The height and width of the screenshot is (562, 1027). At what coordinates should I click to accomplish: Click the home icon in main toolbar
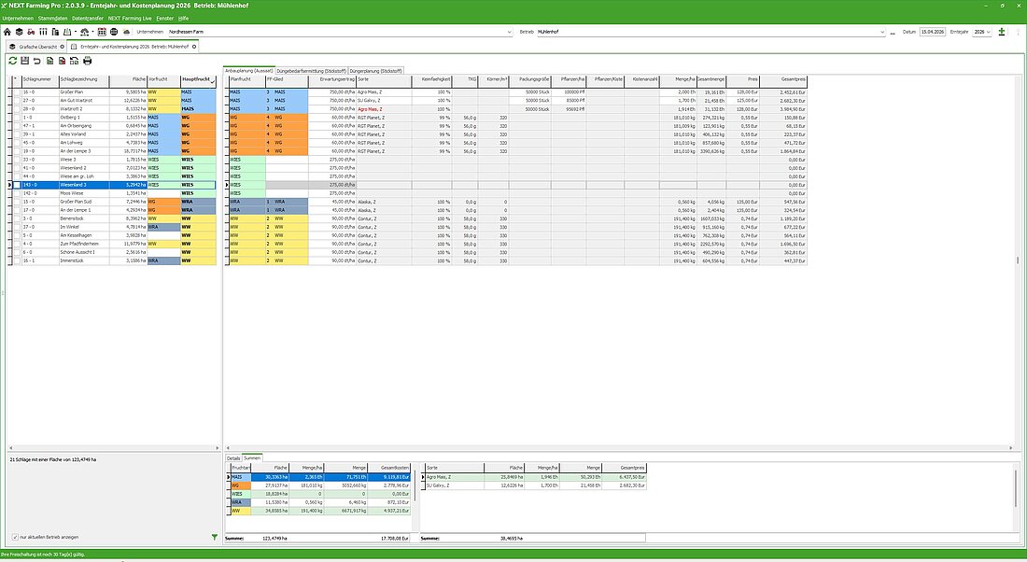click(x=8, y=32)
